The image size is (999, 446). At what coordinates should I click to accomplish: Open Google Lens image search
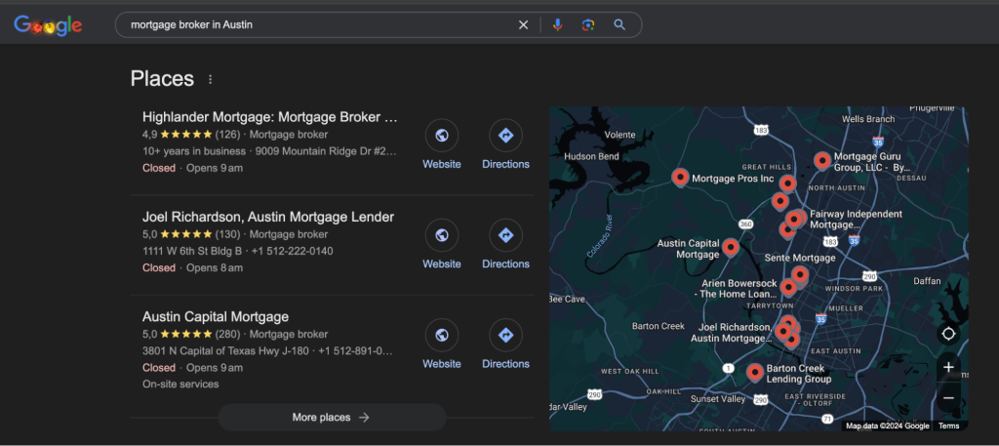point(587,25)
